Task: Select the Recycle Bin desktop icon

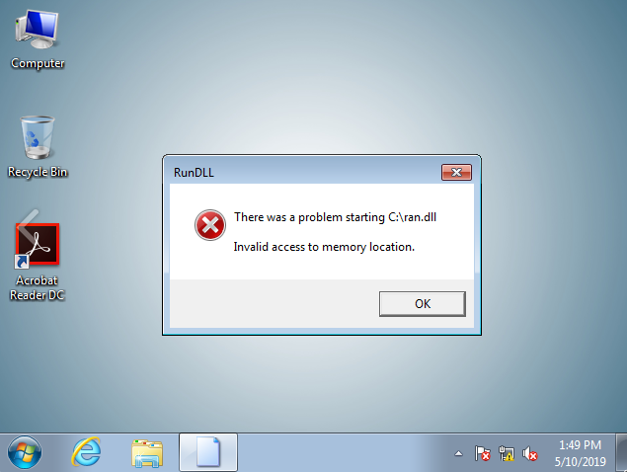Action: click(38, 147)
